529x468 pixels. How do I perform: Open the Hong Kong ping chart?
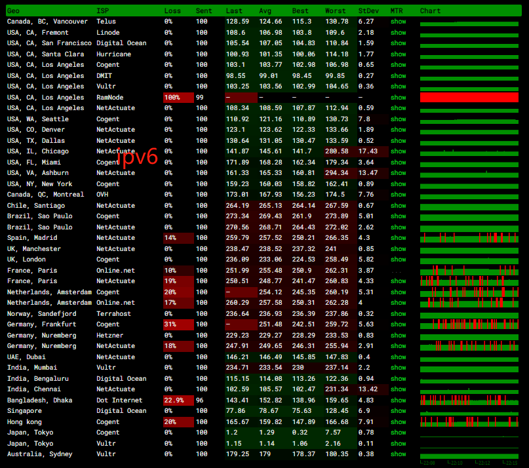coord(469,421)
